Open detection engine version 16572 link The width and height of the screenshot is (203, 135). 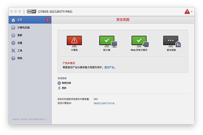[104, 103]
